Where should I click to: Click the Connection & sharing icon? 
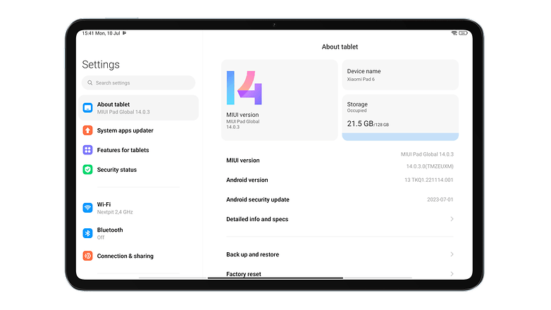(87, 256)
